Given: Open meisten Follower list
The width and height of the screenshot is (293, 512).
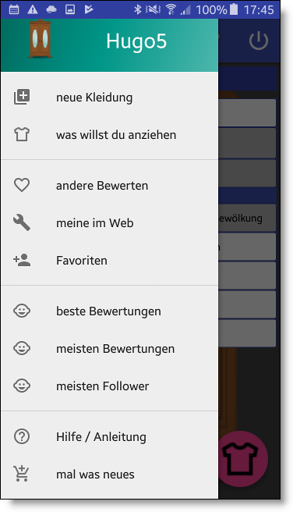Looking at the screenshot, I should pos(110,386).
